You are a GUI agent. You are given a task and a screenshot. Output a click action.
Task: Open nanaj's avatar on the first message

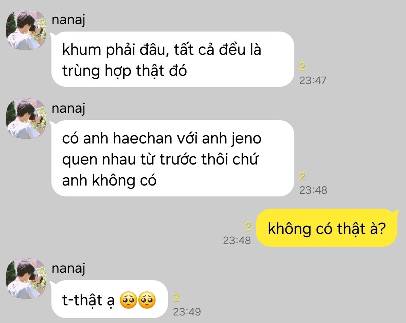coord(26,30)
